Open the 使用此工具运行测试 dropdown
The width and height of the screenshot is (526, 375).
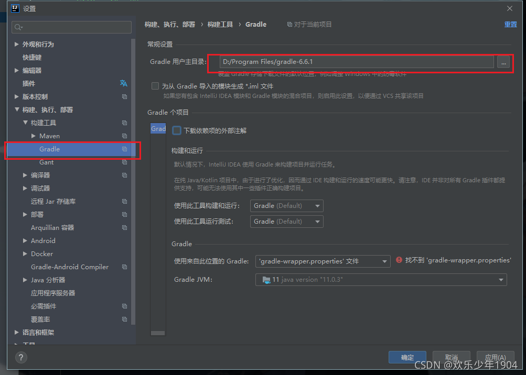[286, 222]
